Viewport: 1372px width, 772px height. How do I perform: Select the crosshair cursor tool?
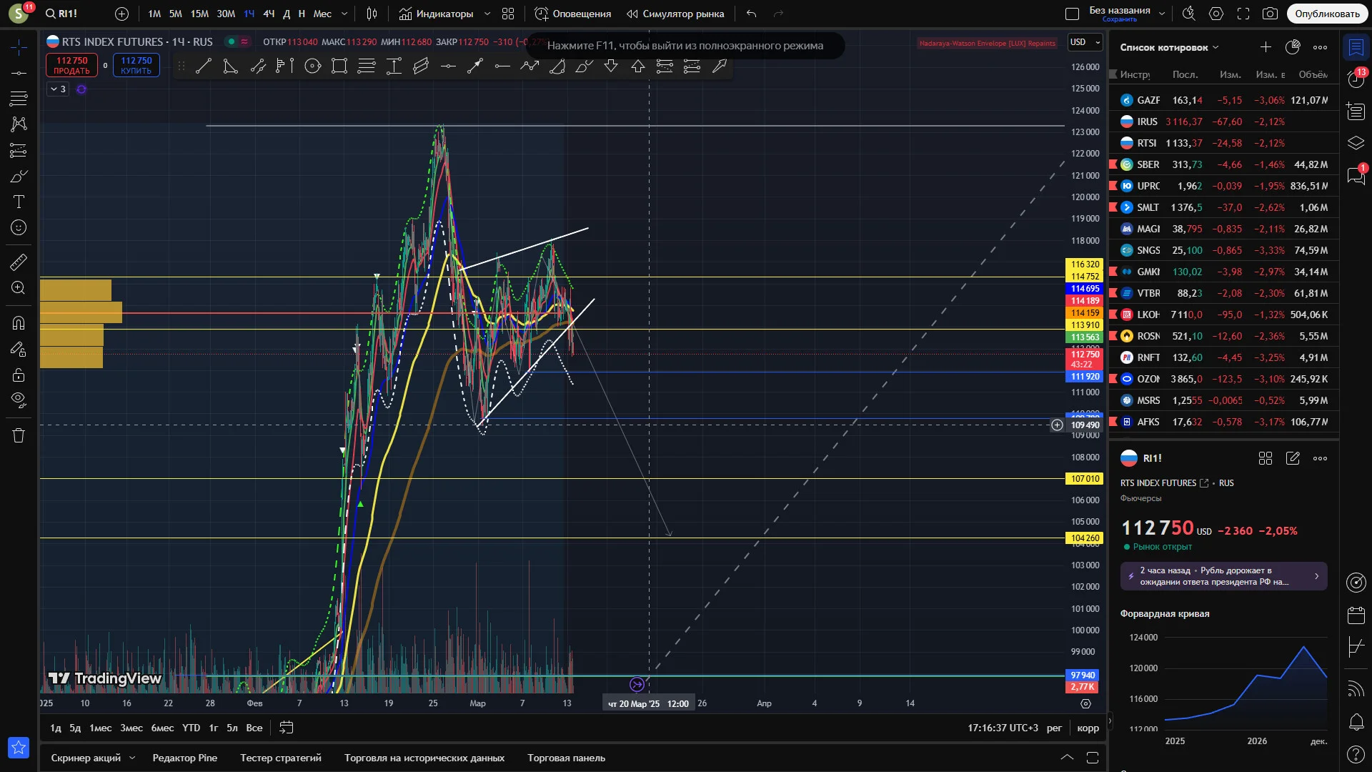click(x=19, y=47)
